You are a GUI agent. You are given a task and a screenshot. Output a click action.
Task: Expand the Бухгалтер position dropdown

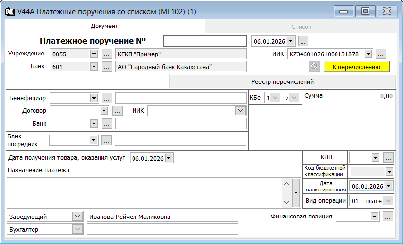(77, 229)
